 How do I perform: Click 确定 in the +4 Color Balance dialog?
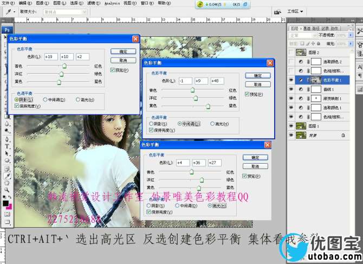255,157
